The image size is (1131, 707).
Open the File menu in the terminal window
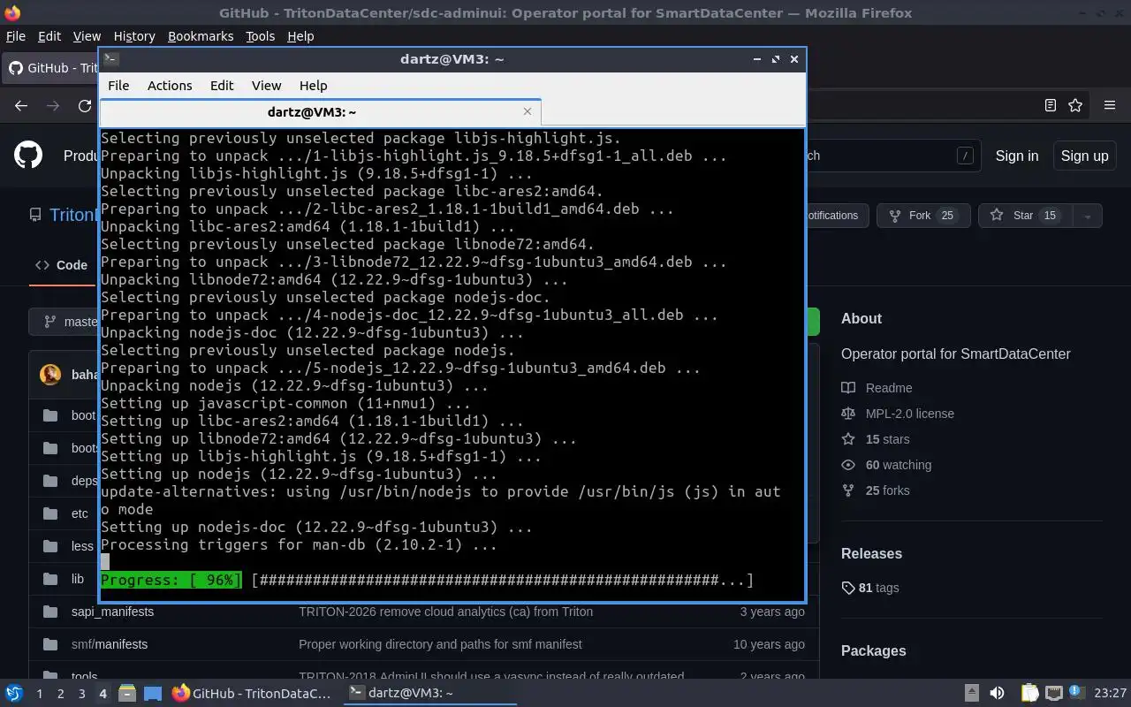tap(118, 86)
